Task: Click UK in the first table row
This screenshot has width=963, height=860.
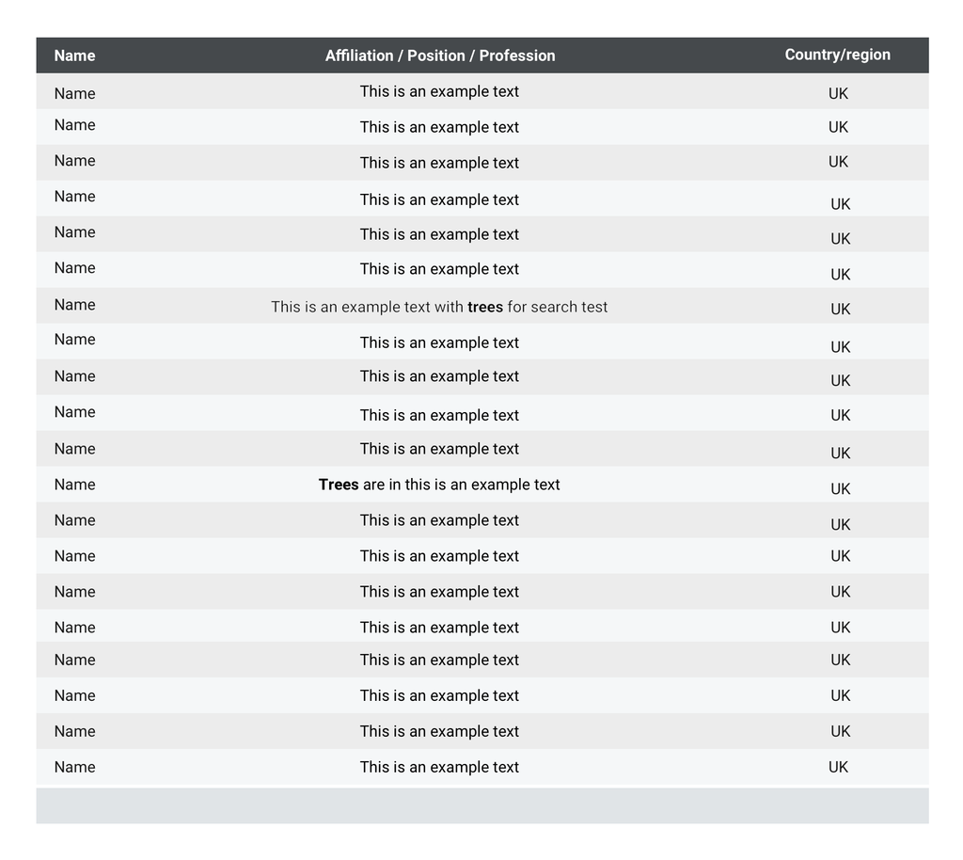Action: coord(838,93)
